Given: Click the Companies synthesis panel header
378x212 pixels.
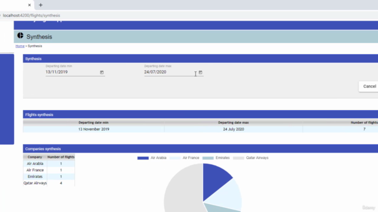Looking at the screenshot, I should pyautogui.click(x=200, y=149).
